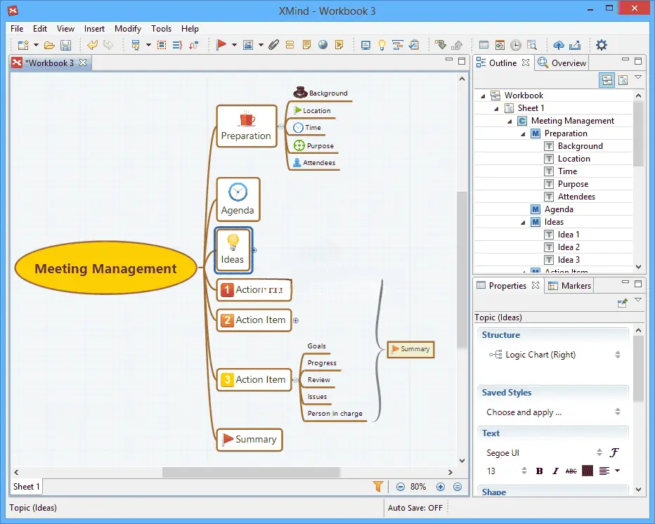
Task: Open the File menu
Action: point(17,28)
